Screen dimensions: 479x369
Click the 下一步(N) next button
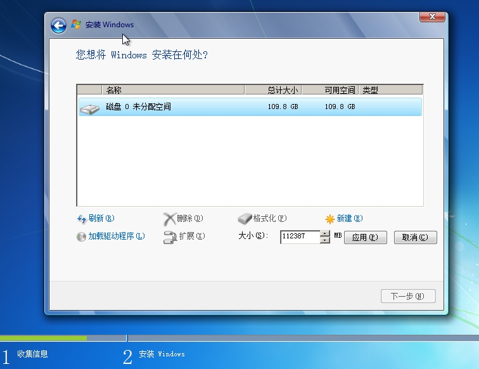408,296
